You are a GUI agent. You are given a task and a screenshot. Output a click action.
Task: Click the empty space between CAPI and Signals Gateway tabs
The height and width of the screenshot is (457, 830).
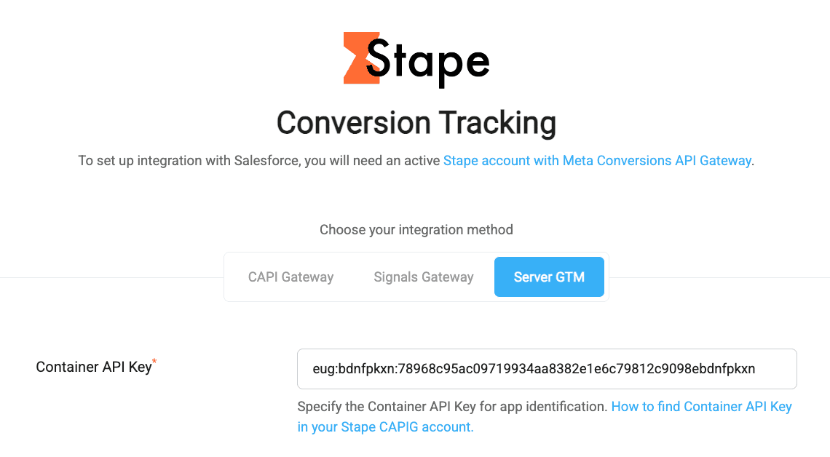click(x=354, y=277)
